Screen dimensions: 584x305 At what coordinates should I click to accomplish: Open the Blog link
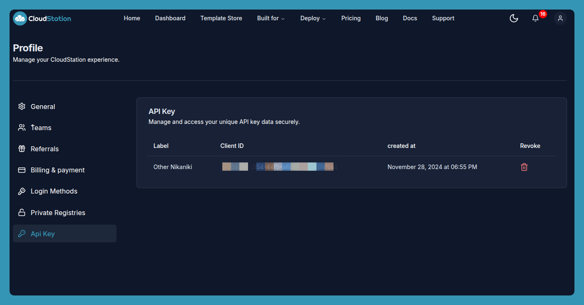click(382, 18)
